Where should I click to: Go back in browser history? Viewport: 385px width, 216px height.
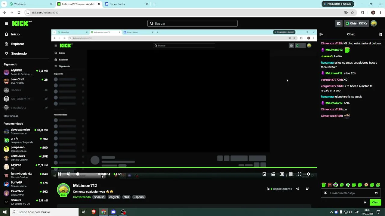[x=5, y=13]
